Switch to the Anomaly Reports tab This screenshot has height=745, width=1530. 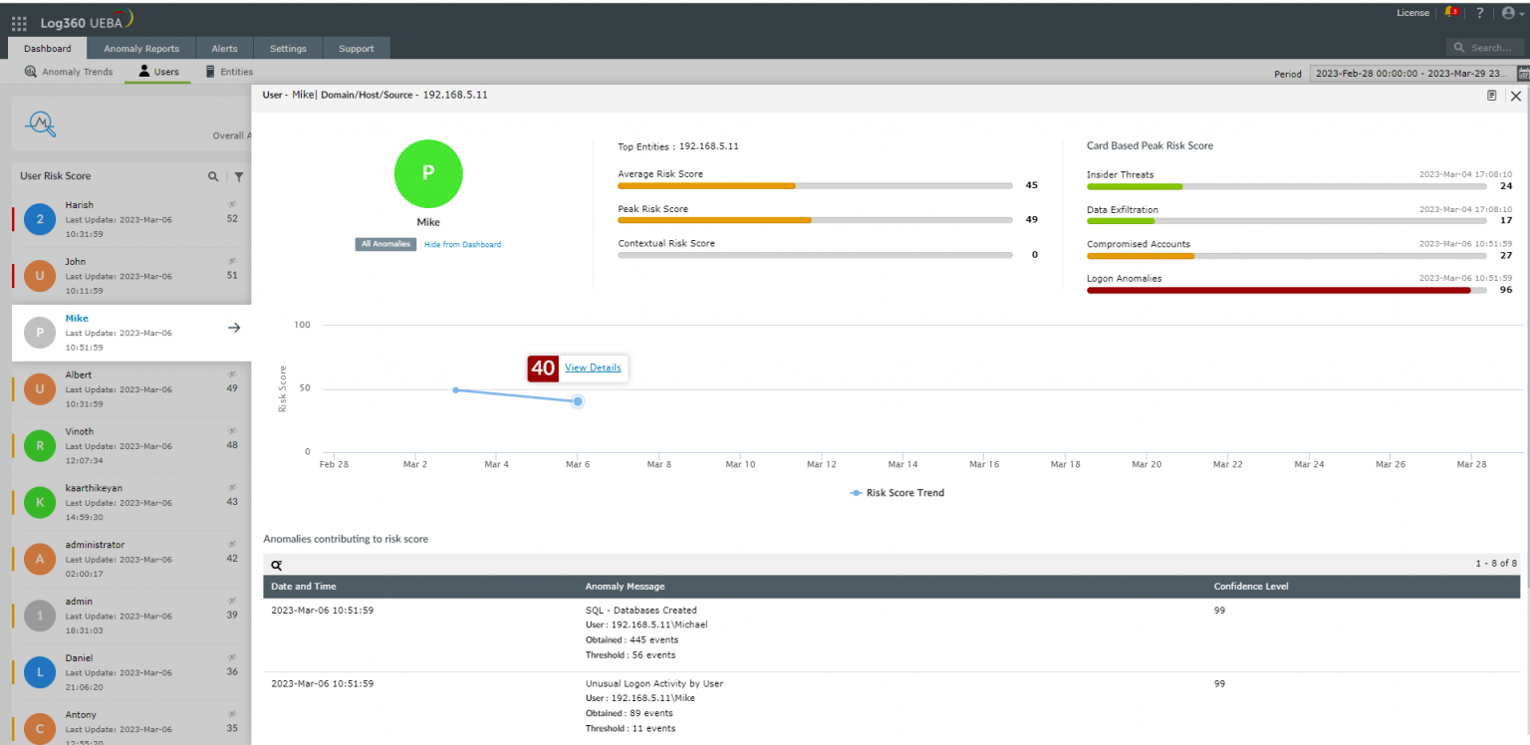pyautogui.click(x=141, y=47)
